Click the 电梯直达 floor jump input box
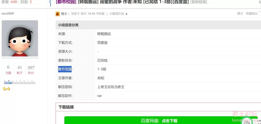Image resolution: width=261 pixels, height=124 pixels. pyautogui.click(x=260, y=14)
